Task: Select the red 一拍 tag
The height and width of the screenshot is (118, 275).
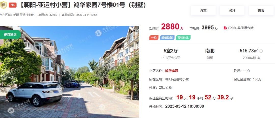Action: (154, 37)
